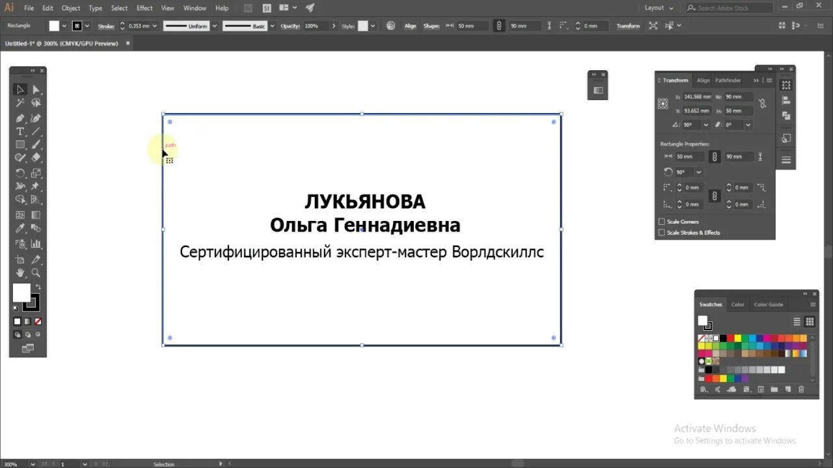Toggle constrain width and height proportions link

point(762,103)
